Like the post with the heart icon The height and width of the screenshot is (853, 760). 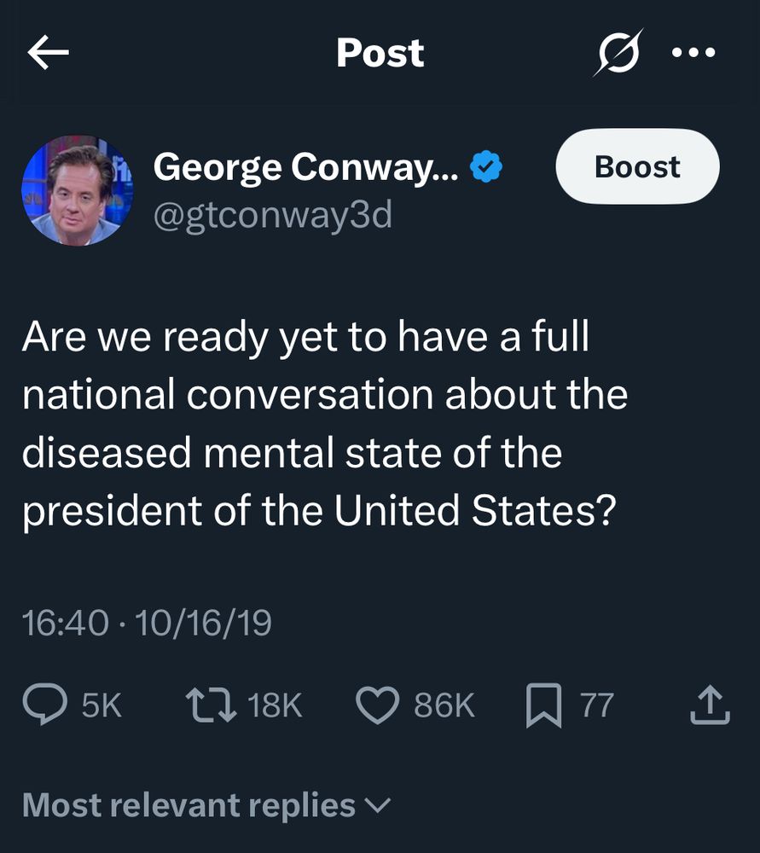pyautogui.click(x=378, y=705)
